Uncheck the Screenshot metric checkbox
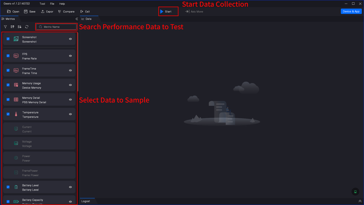Screen dimensions: 364x205 click(8, 39)
